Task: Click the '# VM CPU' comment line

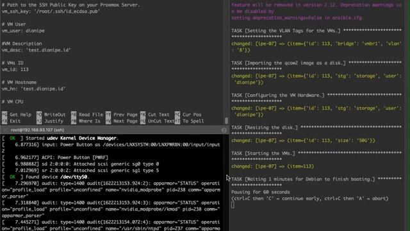Action: point(13,101)
